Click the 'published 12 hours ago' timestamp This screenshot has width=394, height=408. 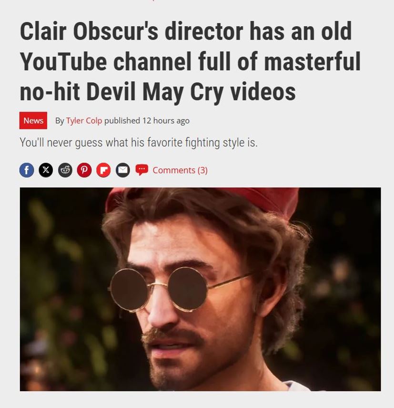147,121
